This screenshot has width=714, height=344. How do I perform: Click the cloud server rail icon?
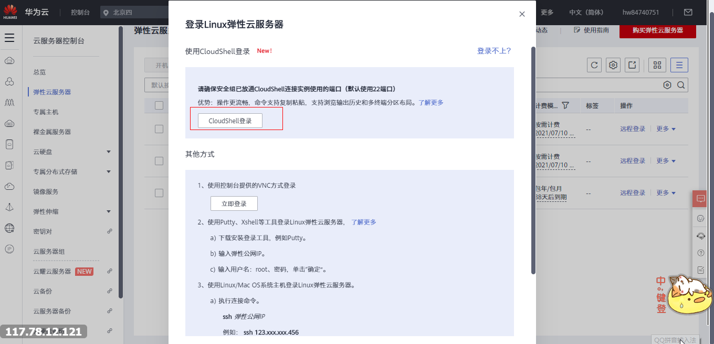tap(9, 61)
